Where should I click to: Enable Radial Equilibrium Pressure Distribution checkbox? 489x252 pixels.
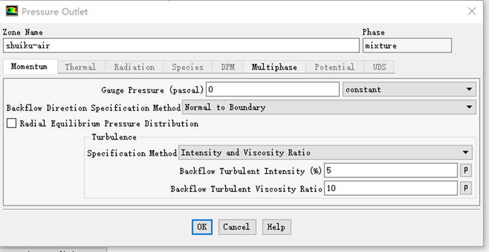pos(11,124)
